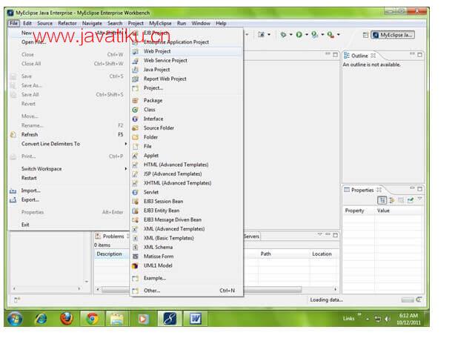Switch to the Servers tab

tap(251, 236)
